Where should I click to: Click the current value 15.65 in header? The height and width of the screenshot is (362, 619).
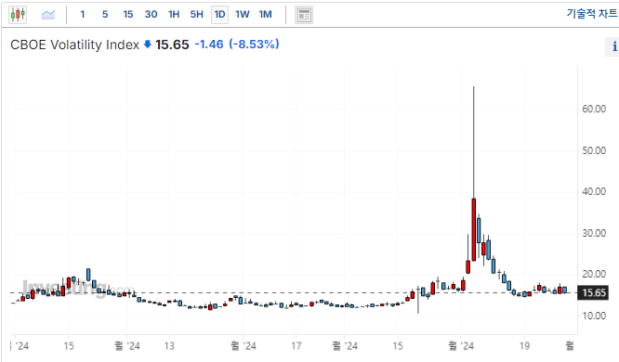172,45
